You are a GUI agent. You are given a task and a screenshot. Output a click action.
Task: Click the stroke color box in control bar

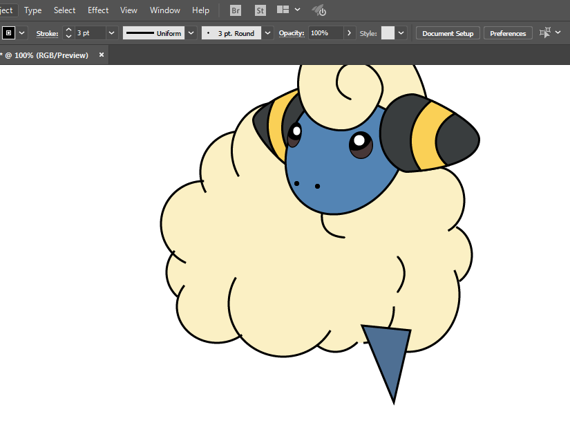[9, 33]
